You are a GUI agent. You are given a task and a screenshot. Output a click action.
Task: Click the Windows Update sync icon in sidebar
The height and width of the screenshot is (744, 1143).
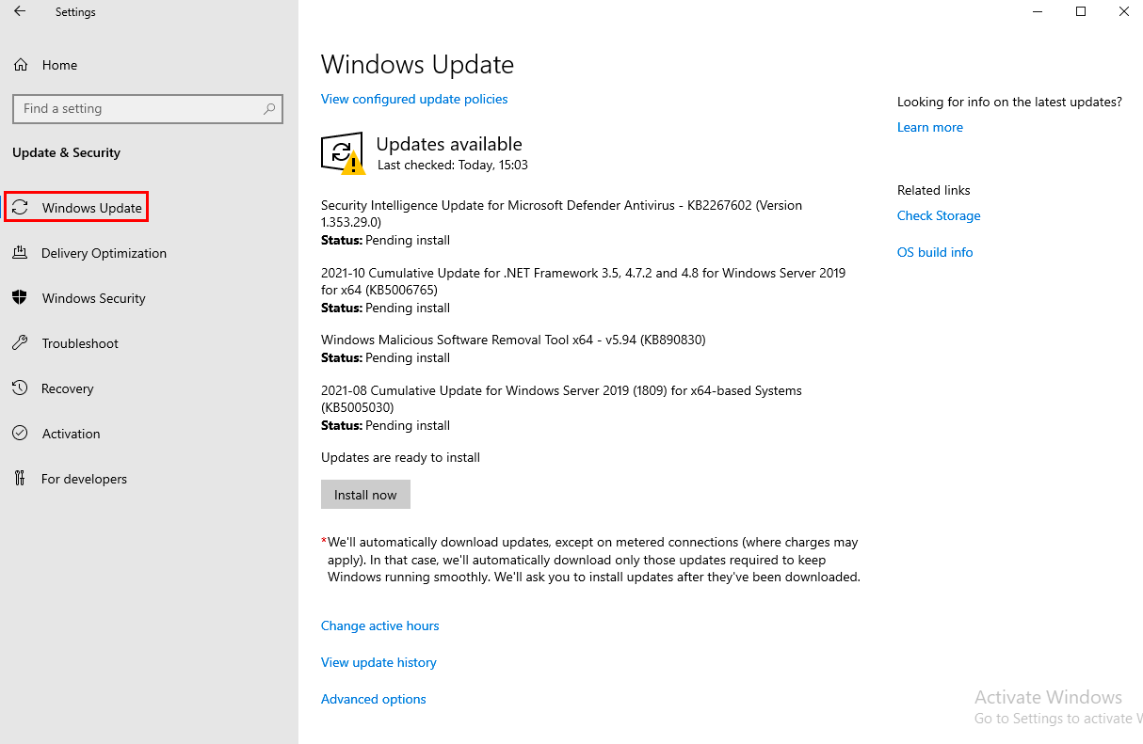tap(20, 208)
